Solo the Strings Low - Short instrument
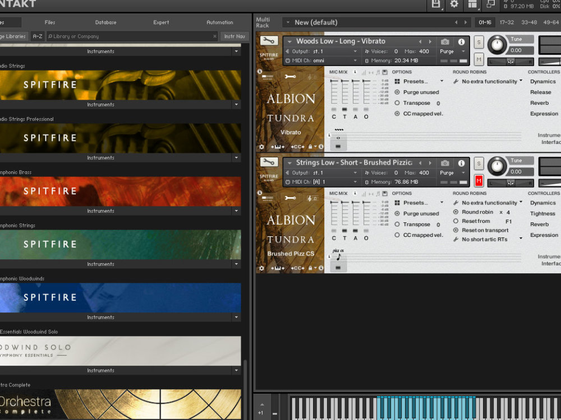 [x=479, y=164]
